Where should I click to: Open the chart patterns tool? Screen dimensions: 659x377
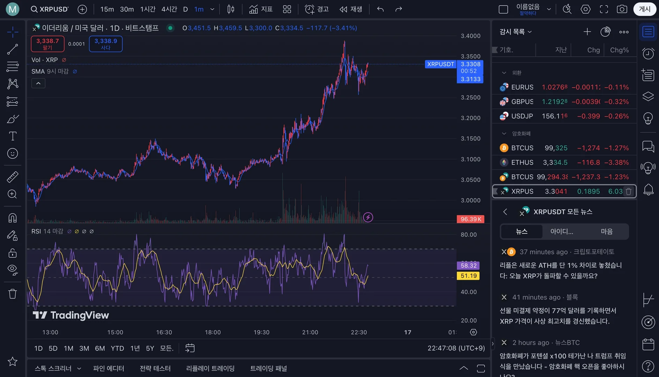tap(13, 84)
